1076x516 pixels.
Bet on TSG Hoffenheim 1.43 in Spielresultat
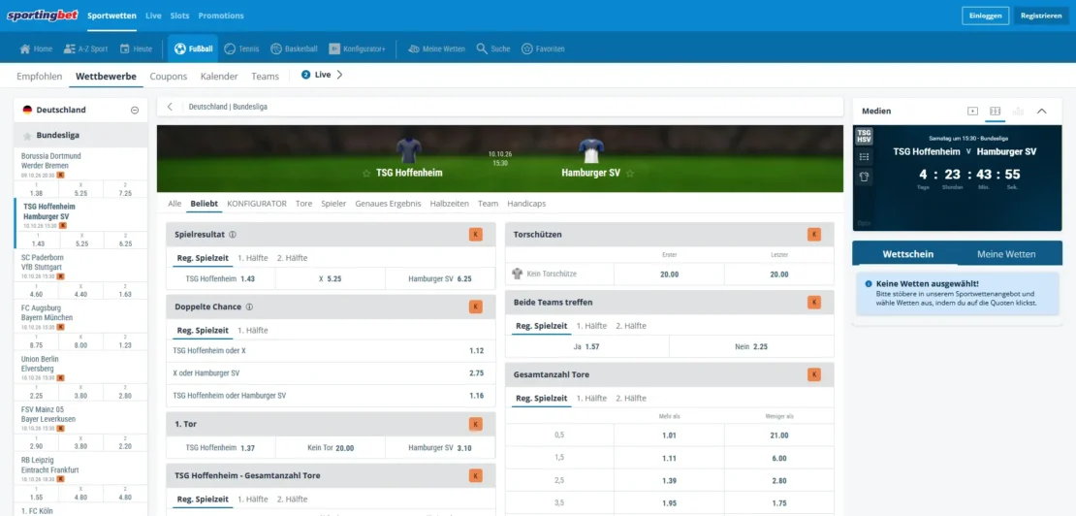click(220, 279)
